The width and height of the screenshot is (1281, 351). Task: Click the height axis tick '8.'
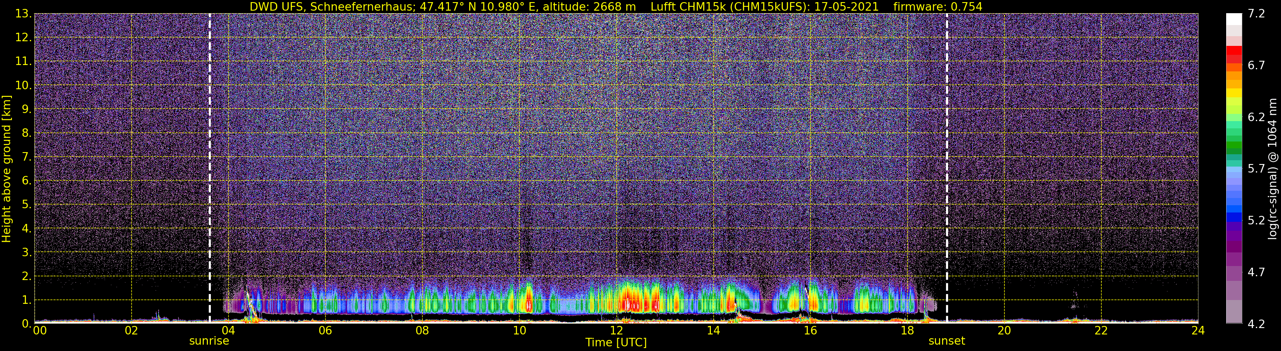coord(26,133)
